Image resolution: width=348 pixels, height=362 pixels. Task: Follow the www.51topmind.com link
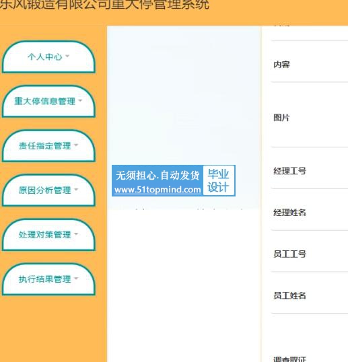[158, 190]
